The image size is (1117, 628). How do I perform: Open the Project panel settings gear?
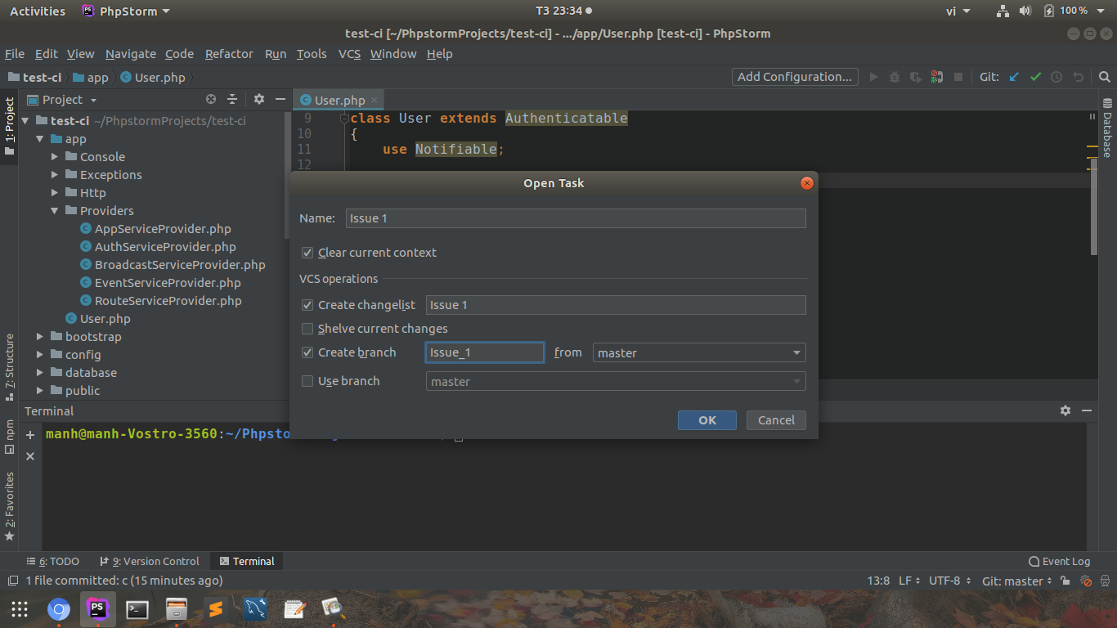coord(259,99)
